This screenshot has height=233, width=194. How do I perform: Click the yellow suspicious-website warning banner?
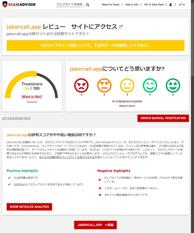click(95, 45)
